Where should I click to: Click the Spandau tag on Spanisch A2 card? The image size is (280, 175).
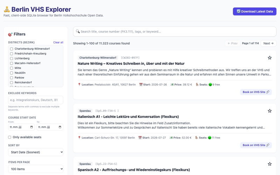85,164
